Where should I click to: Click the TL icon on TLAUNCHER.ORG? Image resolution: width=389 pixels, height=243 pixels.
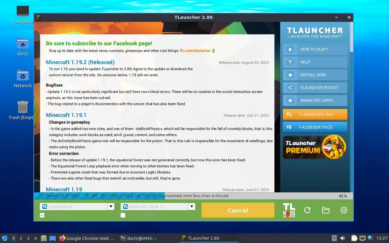(x=289, y=115)
